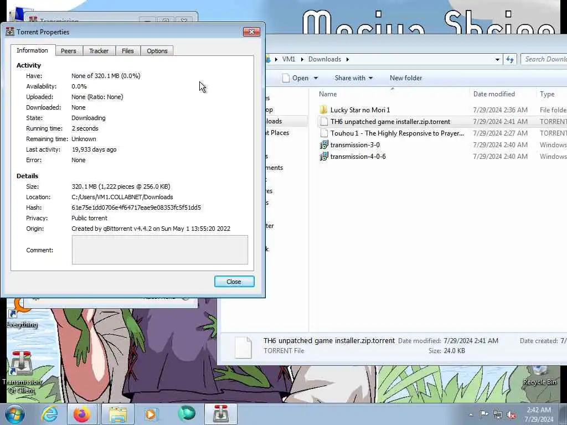Click the Size value 320.1 MB (1,222 pieces)

tap(121, 186)
